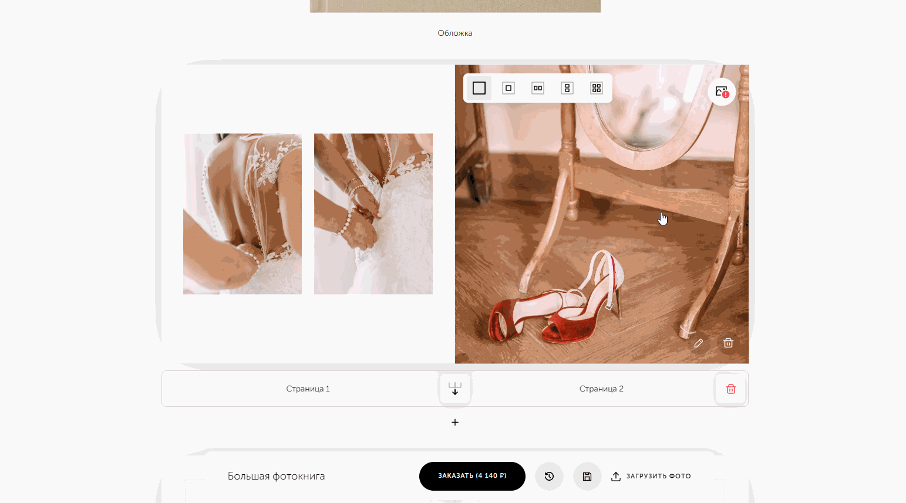Open the image quality warning icon
The height and width of the screenshot is (503, 906).
tap(722, 92)
